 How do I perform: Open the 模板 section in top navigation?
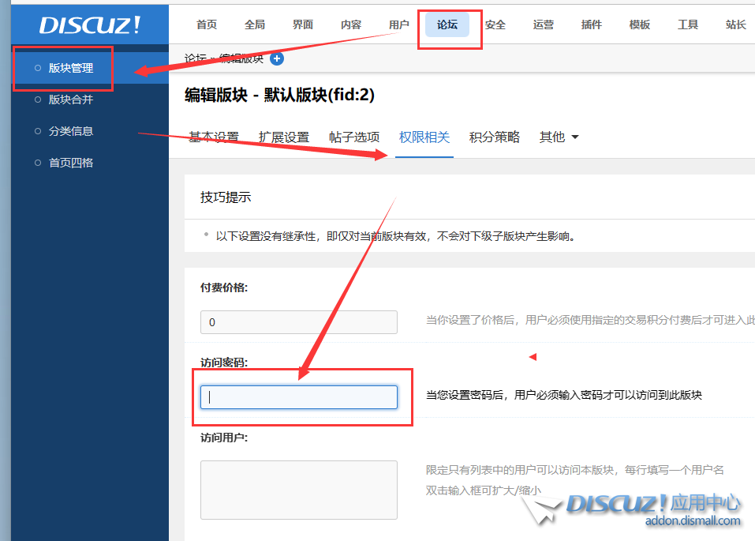(639, 24)
